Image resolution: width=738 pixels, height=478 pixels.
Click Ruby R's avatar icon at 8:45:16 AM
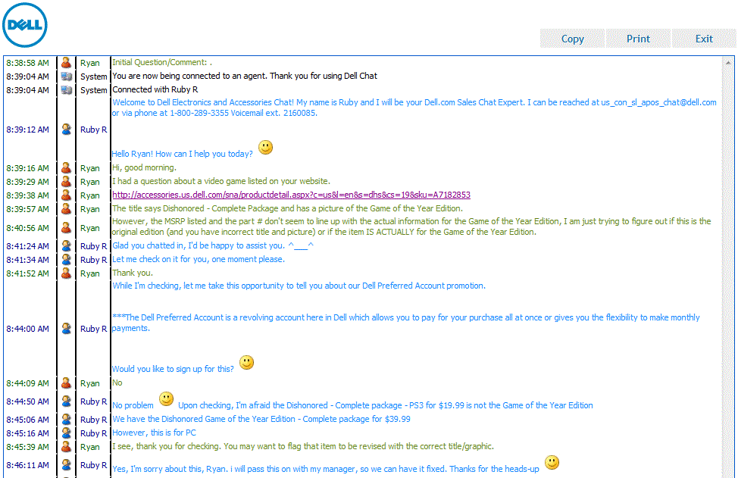(x=67, y=433)
